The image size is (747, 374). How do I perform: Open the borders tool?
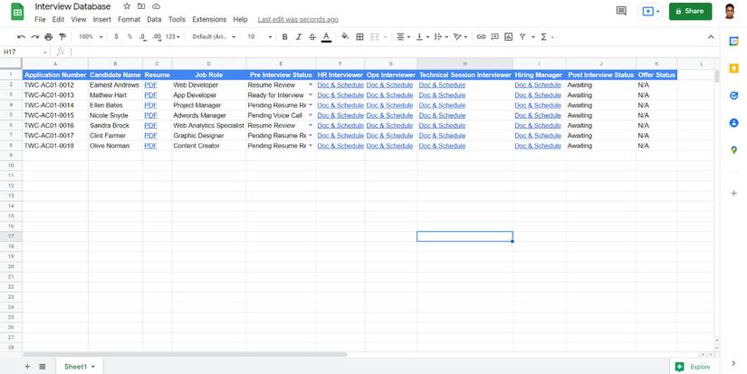360,37
